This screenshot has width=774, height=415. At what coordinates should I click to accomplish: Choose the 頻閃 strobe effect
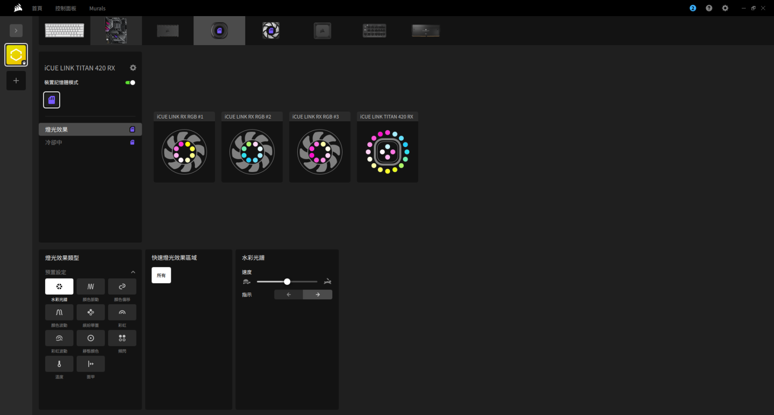tap(122, 338)
